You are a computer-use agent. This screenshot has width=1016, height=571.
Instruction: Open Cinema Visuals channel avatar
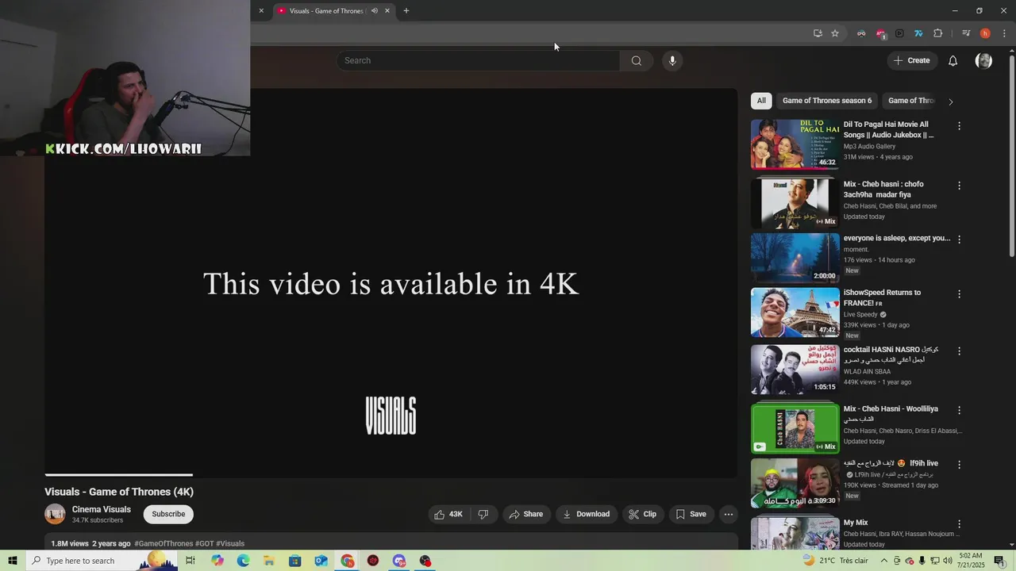point(55,515)
